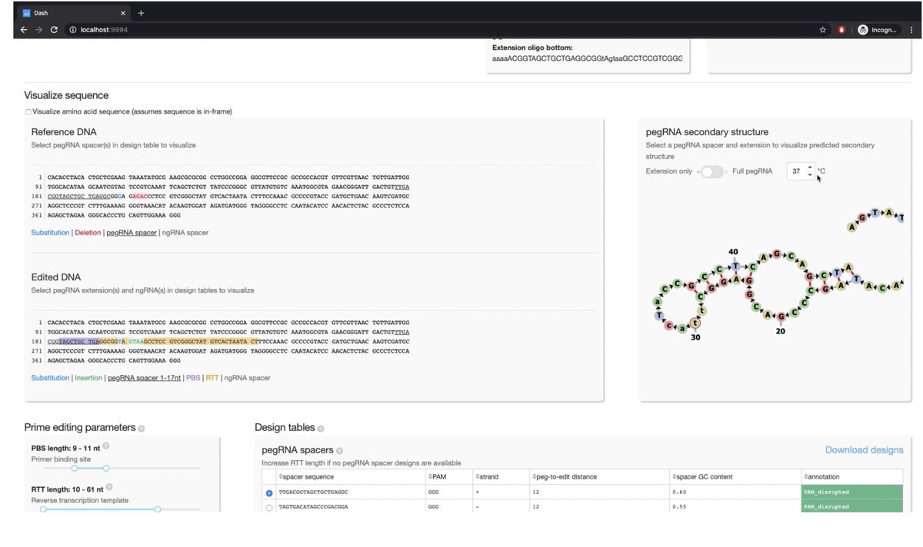Click Substitution legend under Reference DNA
The image size is (923, 547).
pyautogui.click(x=50, y=232)
